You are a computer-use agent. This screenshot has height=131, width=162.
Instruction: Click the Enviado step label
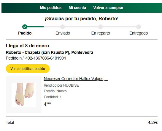tap(63, 33)
